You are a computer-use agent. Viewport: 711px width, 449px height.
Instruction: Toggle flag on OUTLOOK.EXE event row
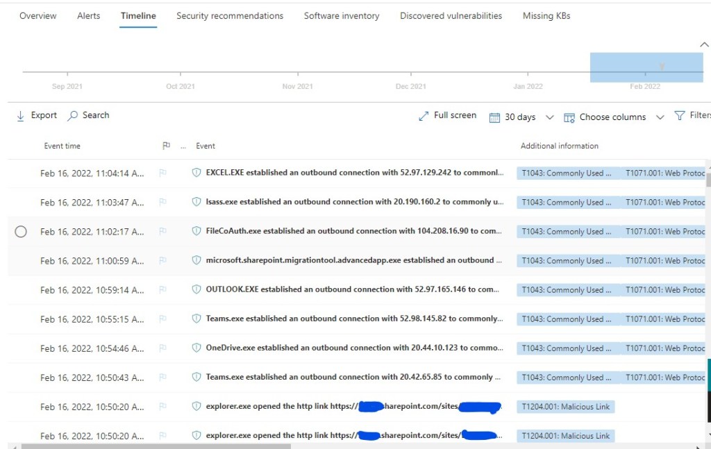click(163, 290)
